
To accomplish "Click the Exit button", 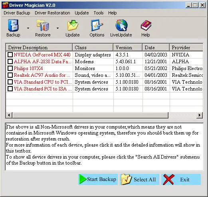I will click(181, 179).
